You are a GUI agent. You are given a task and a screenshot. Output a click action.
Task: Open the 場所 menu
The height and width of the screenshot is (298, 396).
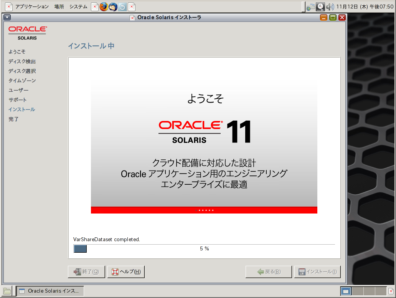(59, 7)
